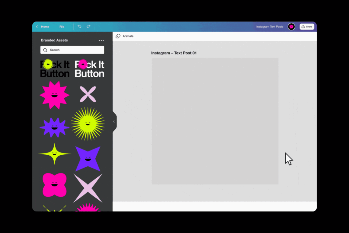Viewport: 349px width, 233px height.
Task: Open the Branded Assets overflow menu dots
Action: point(101,40)
